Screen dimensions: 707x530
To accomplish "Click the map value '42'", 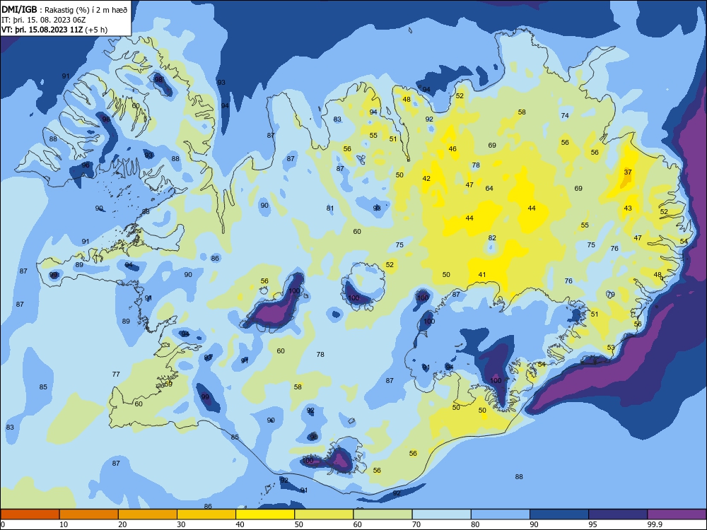I will (426, 179).
